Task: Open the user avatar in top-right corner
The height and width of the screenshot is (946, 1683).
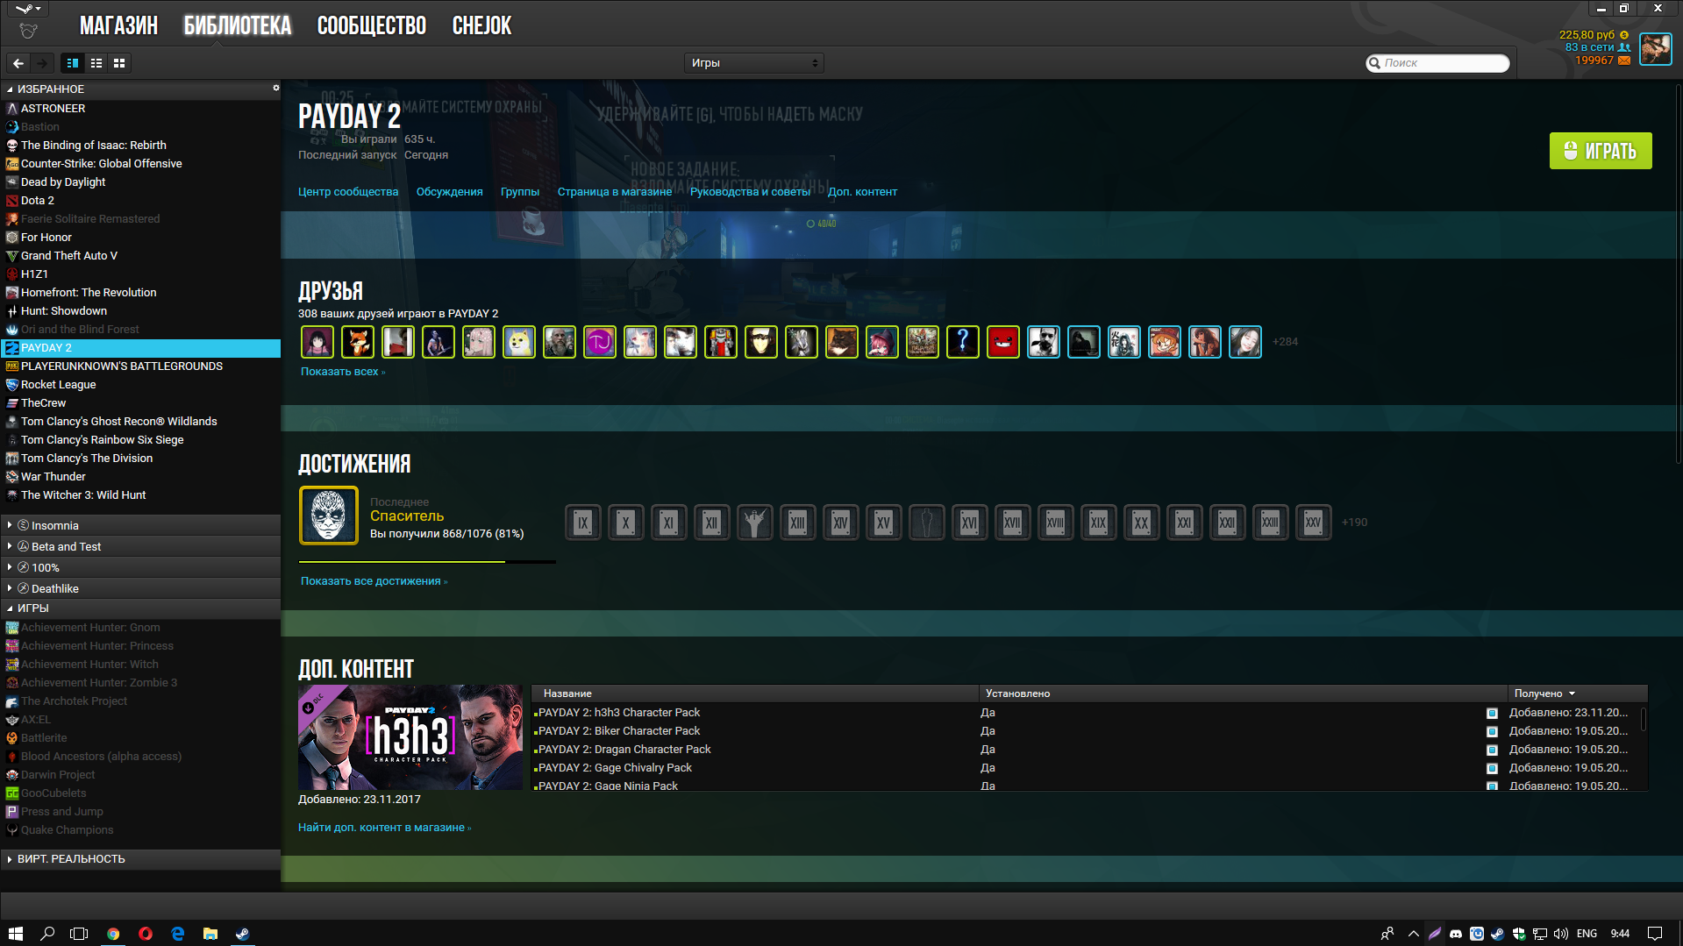Action: point(1656,49)
